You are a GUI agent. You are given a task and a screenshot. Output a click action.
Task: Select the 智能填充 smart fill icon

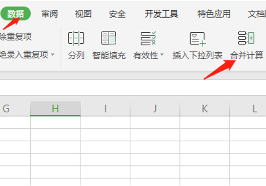click(x=109, y=38)
